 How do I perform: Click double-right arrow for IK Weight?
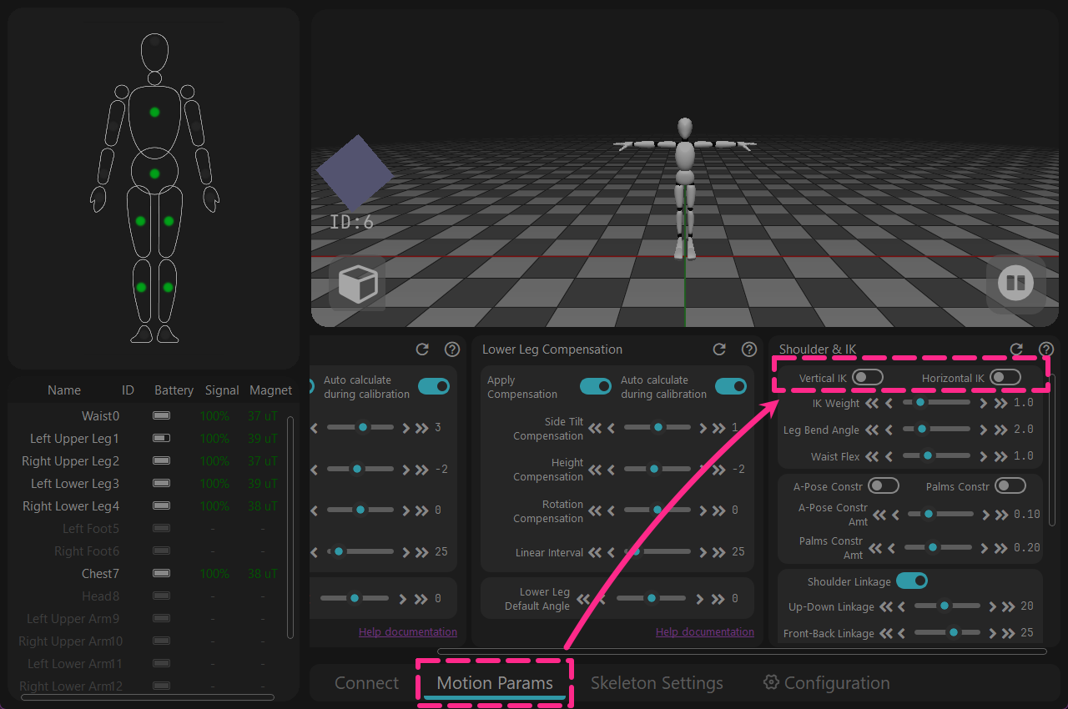[1000, 403]
